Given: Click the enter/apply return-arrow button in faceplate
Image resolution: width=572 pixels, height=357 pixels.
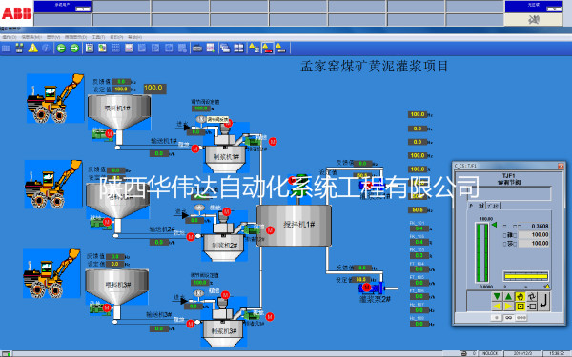Looking at the screenshot, I should (543, 301).
